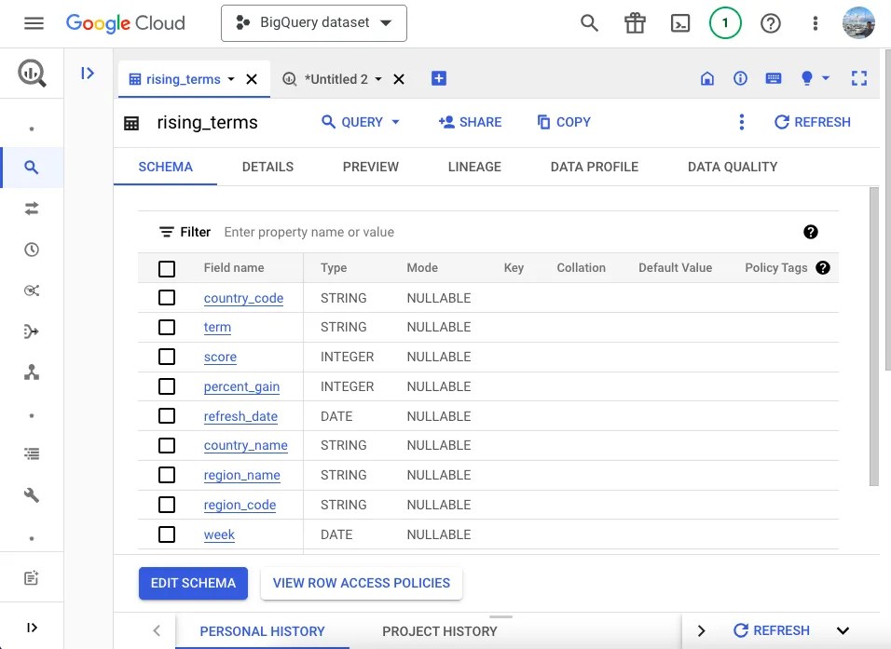Open the QUERY dropdown menu
Image resolution: width=891 pixels, height=649 pixels.
coord(360,122)
